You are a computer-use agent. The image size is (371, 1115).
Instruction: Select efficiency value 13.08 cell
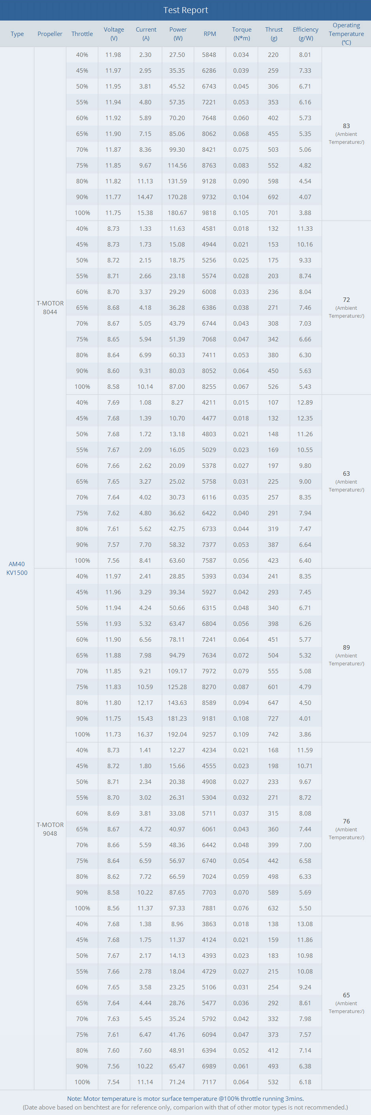[x=305, y=924]
